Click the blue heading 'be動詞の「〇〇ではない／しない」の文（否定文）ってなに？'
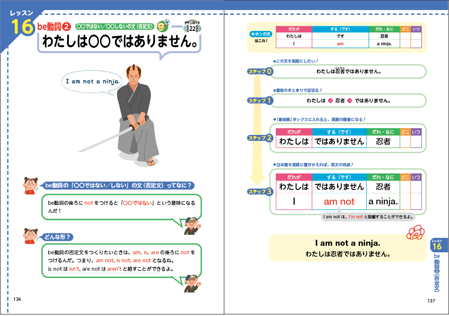Image resolution: width=449 pixels, height=316 pixels. click(118, 186)
